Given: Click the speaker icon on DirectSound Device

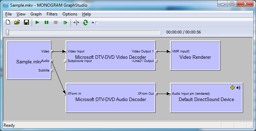Looking at the screenshot, I should click(238, 88).
